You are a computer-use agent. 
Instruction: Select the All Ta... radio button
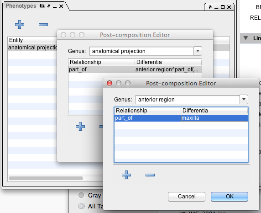point(81,206)
